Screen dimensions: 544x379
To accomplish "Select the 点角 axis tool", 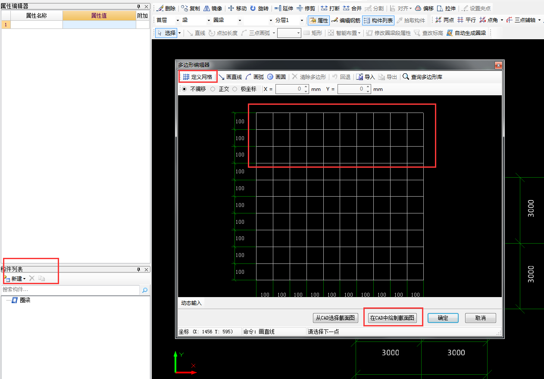I will [488, 20].
